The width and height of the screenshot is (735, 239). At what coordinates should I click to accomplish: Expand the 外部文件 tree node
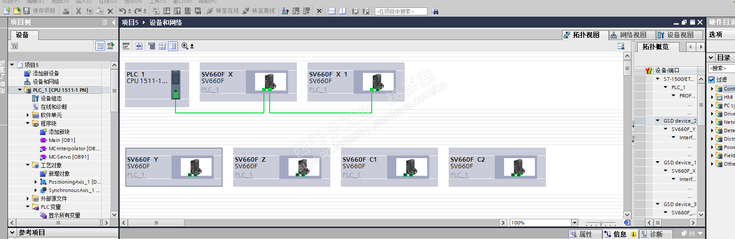click(28, 199)
